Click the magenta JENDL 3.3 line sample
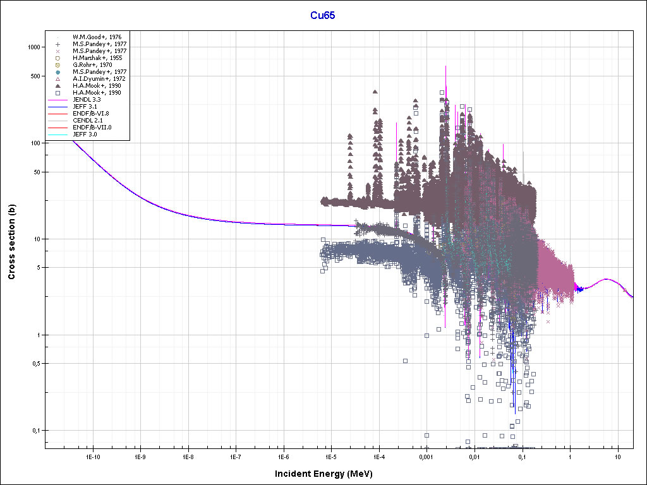Screen dimensions: 647x485 pos(57,100)
